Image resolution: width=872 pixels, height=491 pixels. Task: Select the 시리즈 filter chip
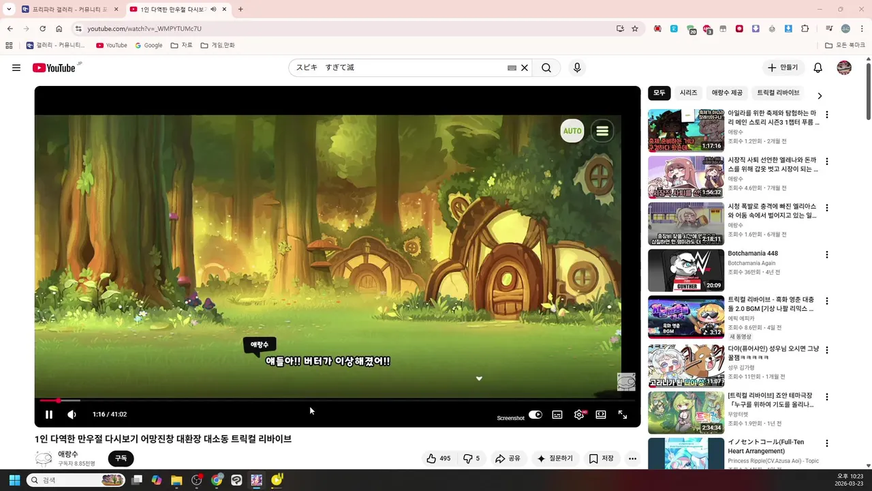pyautogui.click(x=689, y=93)
